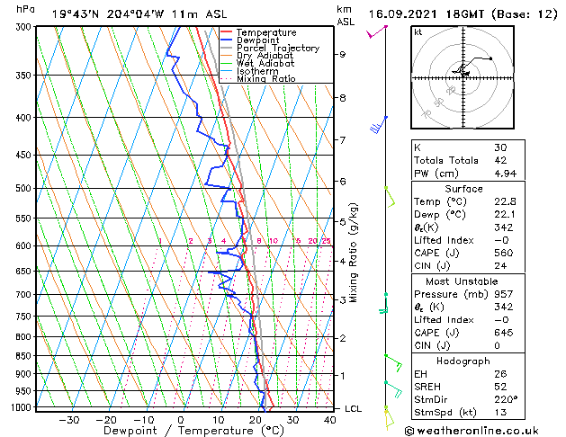Click the hodograph endpoint dot
Viewport: 566px width, 437px height.
(x=491, y=58)
